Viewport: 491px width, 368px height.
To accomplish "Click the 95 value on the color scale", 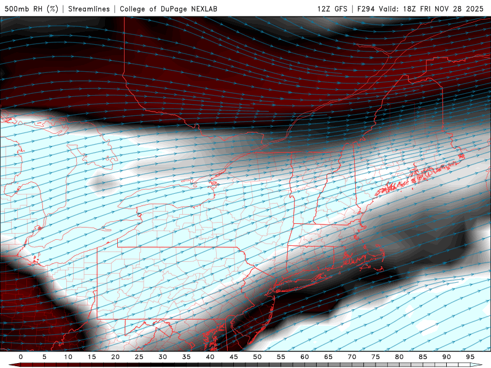I will (470, 357).
